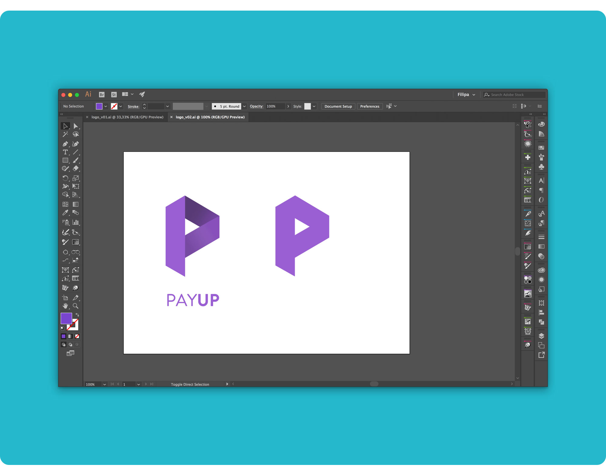The image size is (606, 471).
Task: Set paint mode to None
Action: click(x=77, y=336)
